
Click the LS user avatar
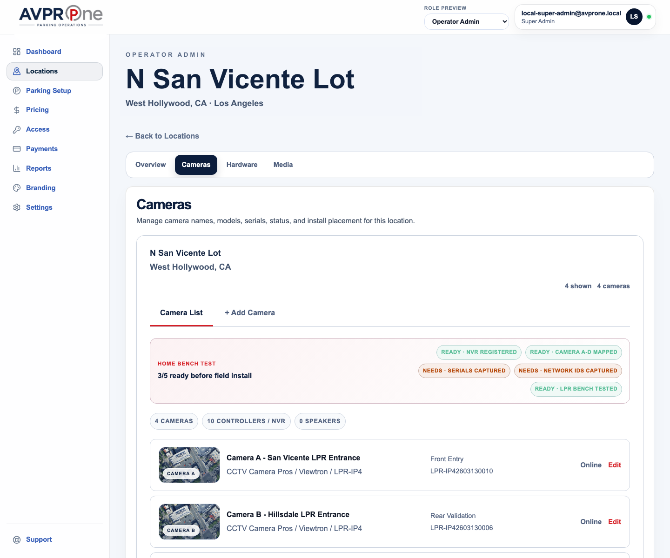(x=634, y=17)
